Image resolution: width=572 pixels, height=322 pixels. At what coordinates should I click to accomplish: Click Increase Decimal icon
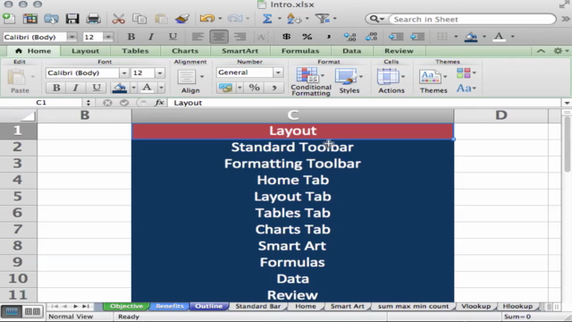(349, 37)
